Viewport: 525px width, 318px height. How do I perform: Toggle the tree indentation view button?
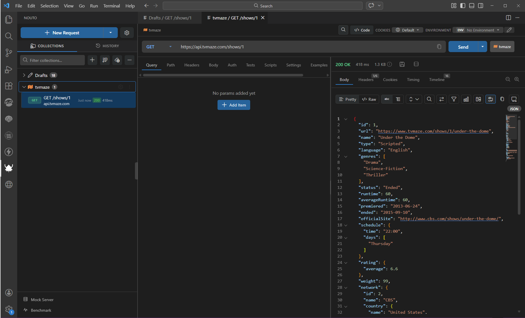pyautogui.click(x=398, y=99)
